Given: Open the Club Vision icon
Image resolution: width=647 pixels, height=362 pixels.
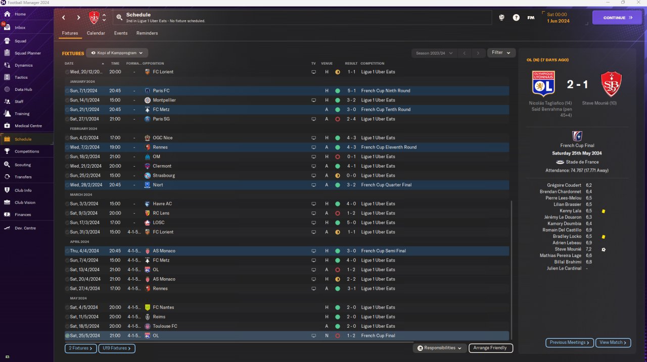Looking at the screenshot, I should point(7,202).
